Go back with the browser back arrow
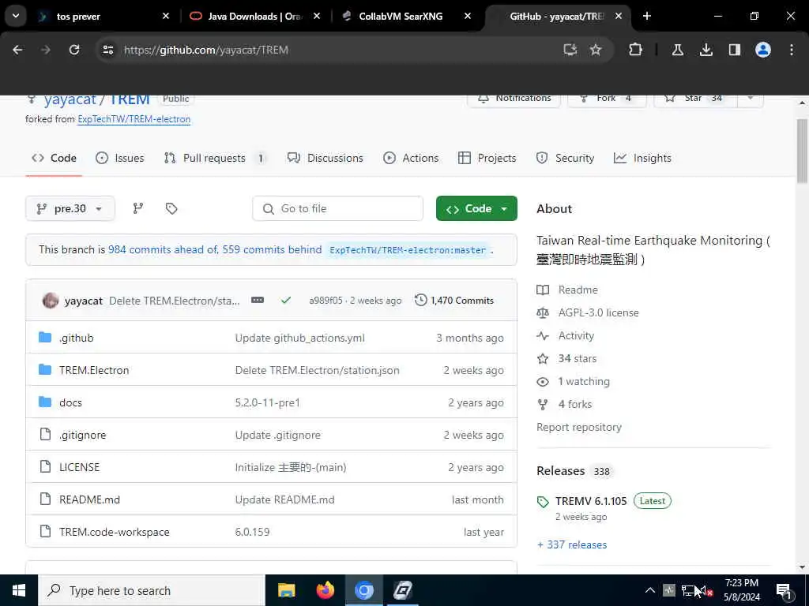The width and height of the screenshot is (809, 606). (x=17, y=50)
